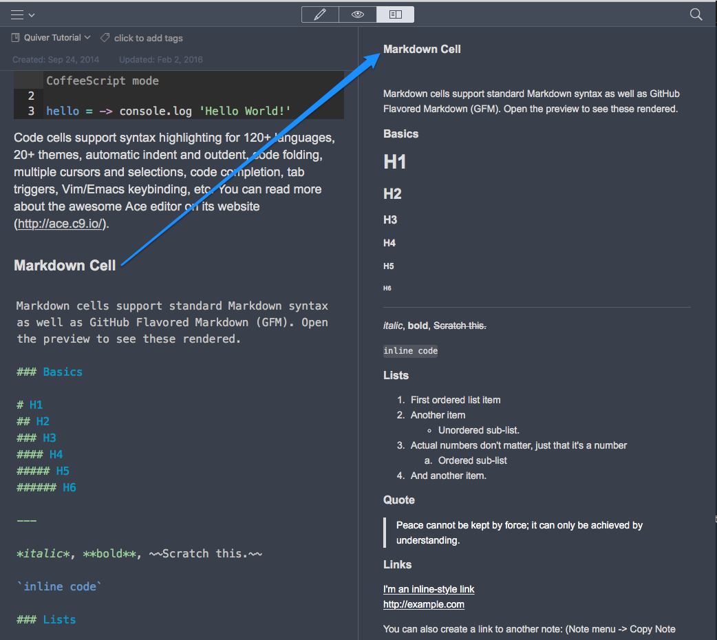Select the side-by-side split view mode
Image resolution: width=717 pixels, height=640 pixels.
click(396, 14)
